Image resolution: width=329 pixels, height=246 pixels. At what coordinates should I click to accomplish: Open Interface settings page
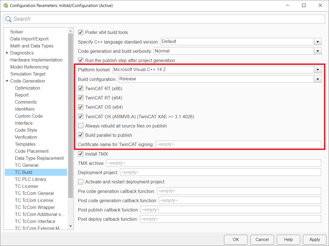(24, 123)
